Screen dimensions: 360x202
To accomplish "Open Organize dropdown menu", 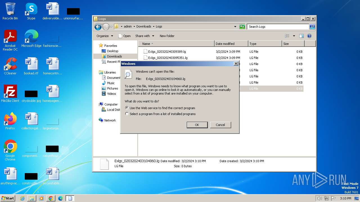I will [x=105, y=36].
